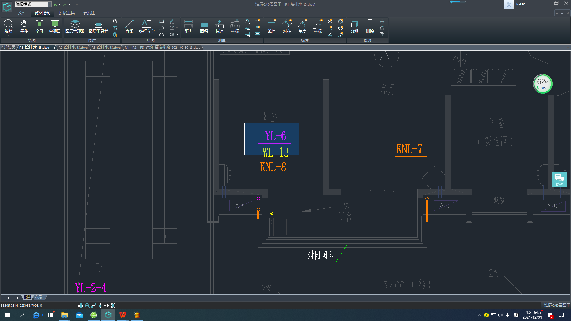571x321 pixels.
Task: Open the 编辑模式 mode combo box
Action: tap(33, 4)
